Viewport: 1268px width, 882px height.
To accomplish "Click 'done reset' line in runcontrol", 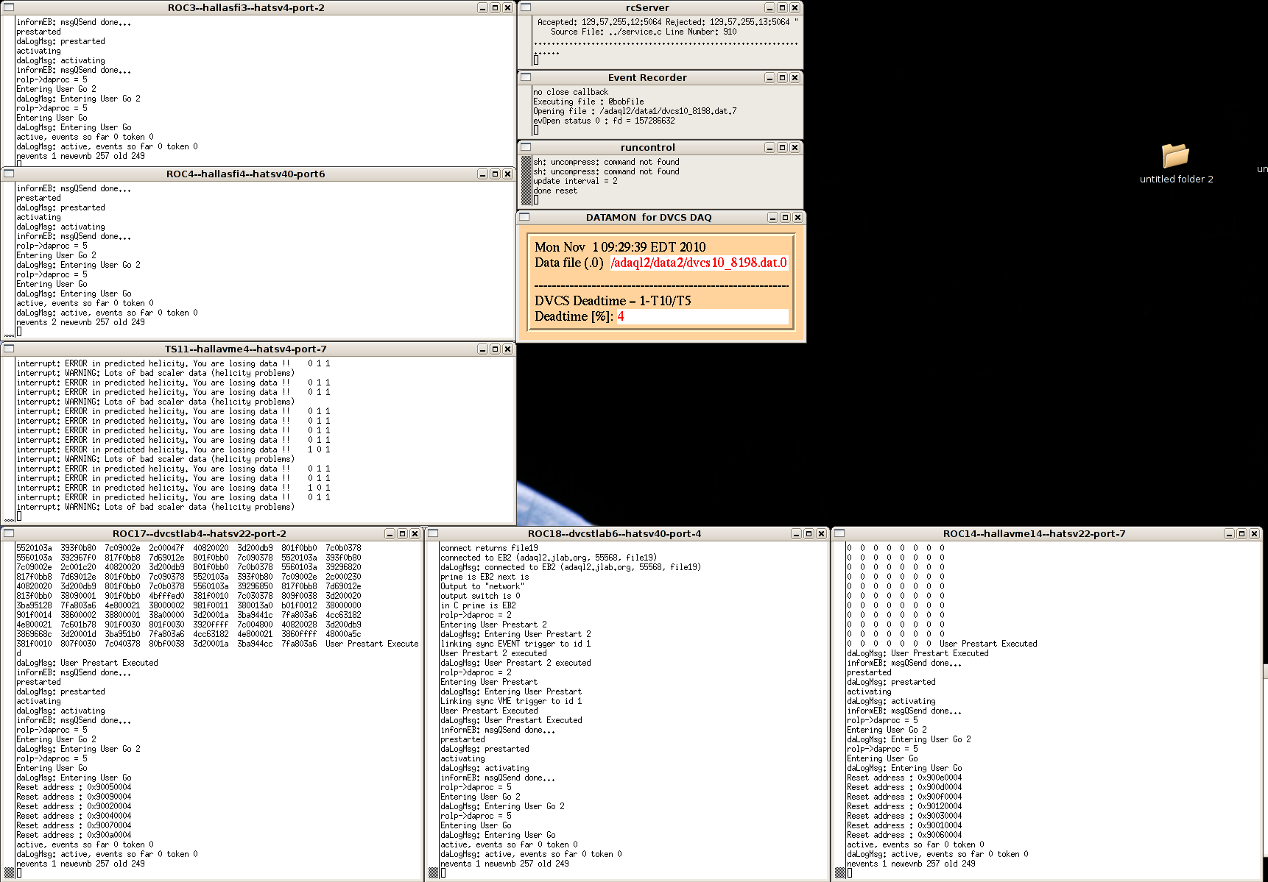I will [556, 191].
